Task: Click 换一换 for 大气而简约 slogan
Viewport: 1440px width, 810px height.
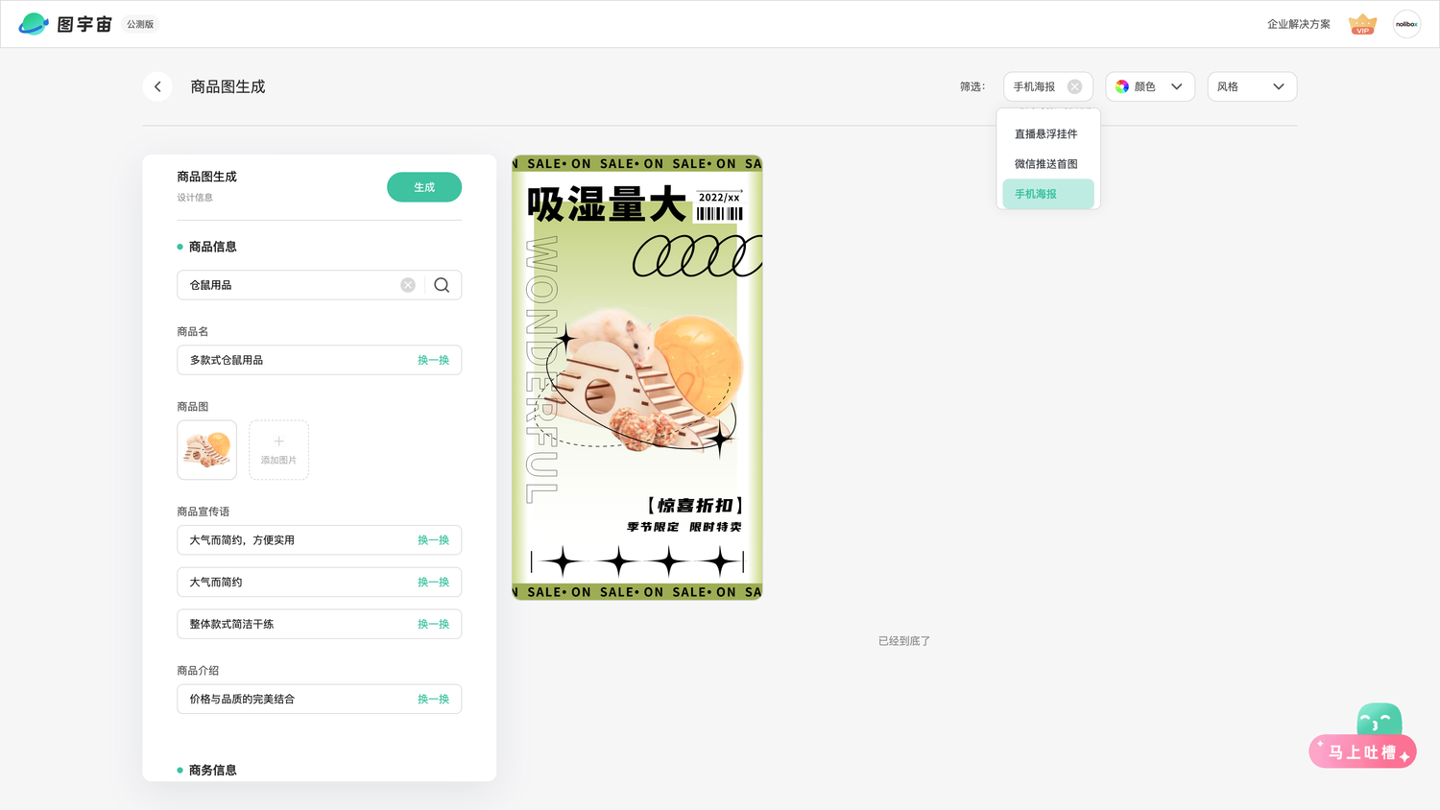Action: click(x=433, y=583)
